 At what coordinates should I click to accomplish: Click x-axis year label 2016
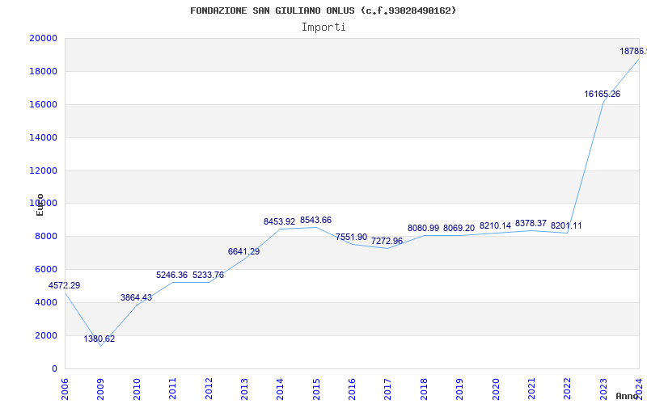point(352,389)
